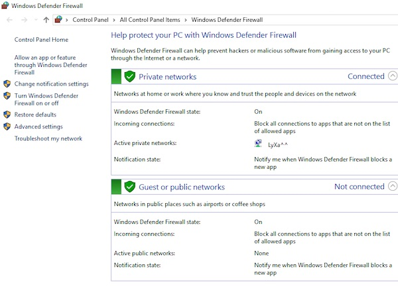Open Allow an app or feature link
398x298 pixels.
[50, 65]
